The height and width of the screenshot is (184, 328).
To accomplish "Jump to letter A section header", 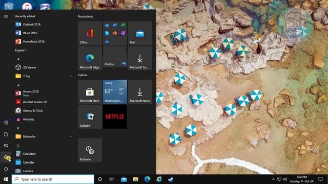I will pyautogui.click(x=18, y=85).
